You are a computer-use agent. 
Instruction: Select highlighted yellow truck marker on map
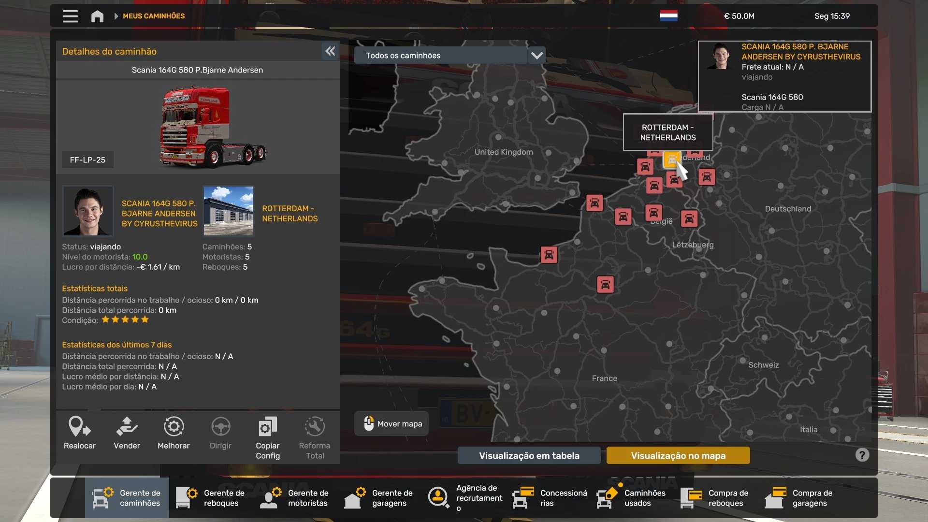[671, 159]
